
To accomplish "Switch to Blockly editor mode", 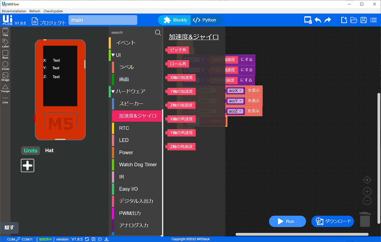I will [175, 20].
